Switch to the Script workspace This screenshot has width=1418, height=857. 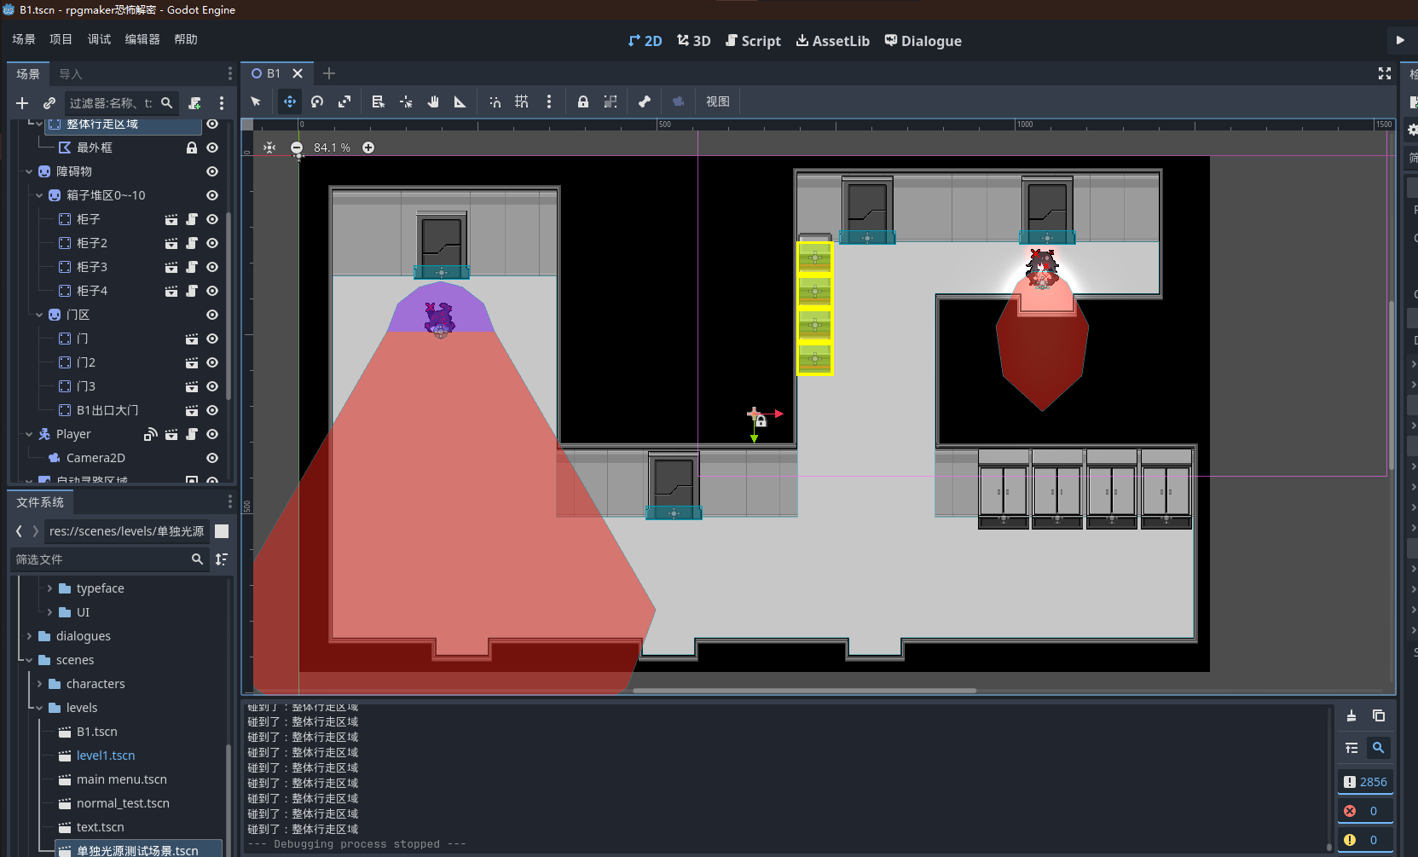[x=753, y=41]
